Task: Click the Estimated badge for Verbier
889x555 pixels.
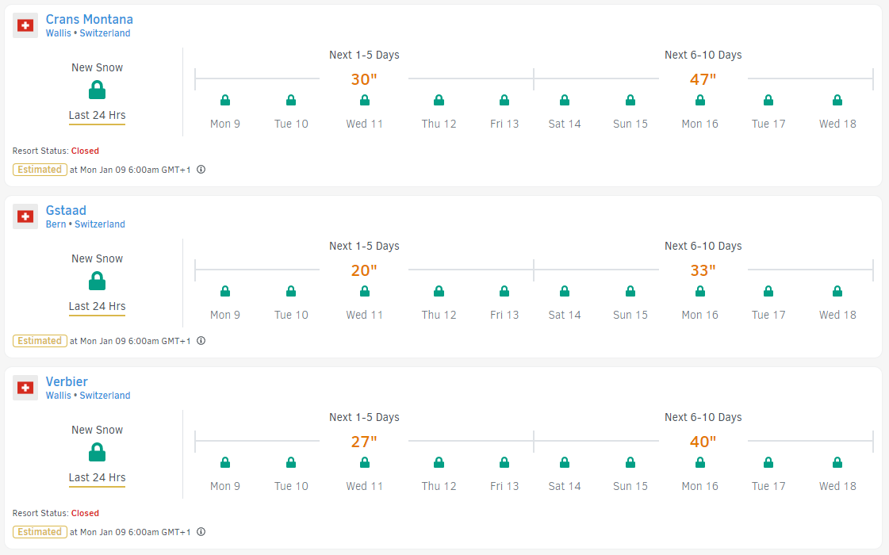Action: [40, 532]
